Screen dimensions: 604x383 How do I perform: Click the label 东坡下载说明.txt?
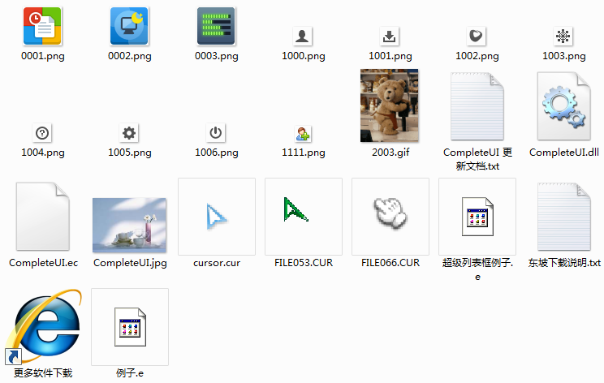point(564,263)
